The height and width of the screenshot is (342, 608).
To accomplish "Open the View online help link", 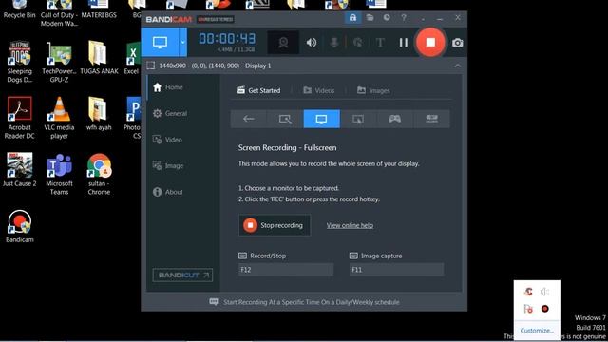I will coord(350,225).
